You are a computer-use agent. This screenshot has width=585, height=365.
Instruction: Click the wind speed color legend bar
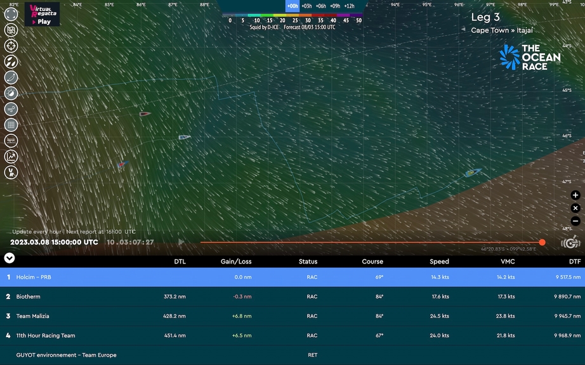292,15
